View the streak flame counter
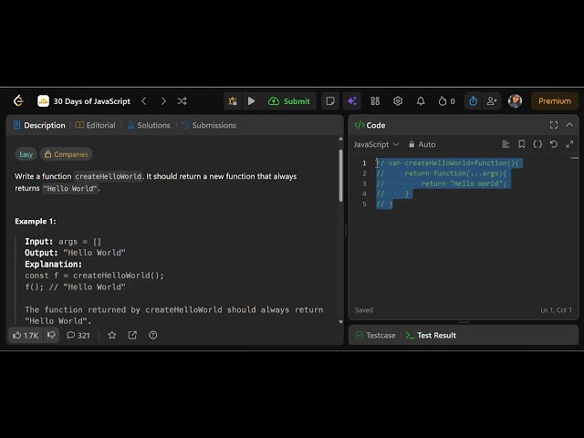 tap(446, 101)
